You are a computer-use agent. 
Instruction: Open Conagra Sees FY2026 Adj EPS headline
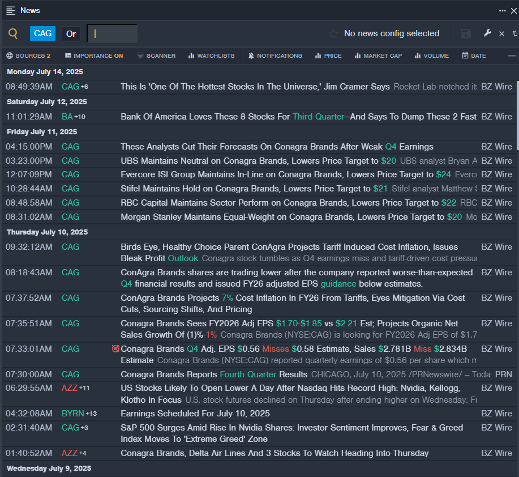pos(289,329)
